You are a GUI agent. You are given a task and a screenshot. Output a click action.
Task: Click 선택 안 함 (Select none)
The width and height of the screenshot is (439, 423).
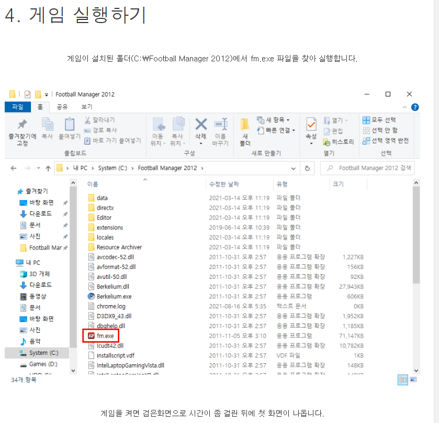(x=380, y=131)
